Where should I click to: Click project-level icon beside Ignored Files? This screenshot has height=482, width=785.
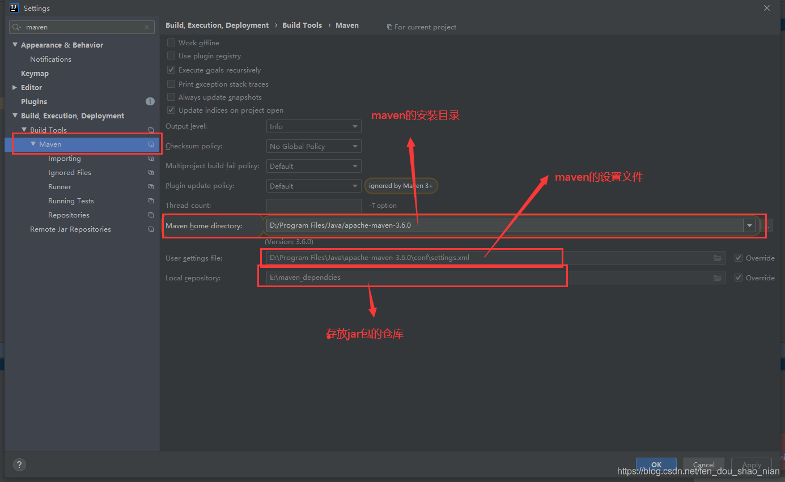pos(151,173)
